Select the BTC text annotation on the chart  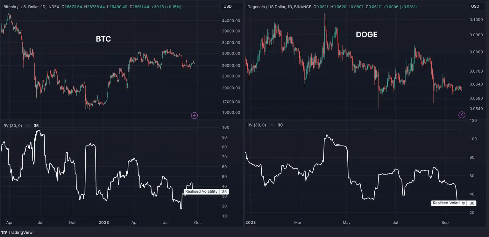pos(103,39)
